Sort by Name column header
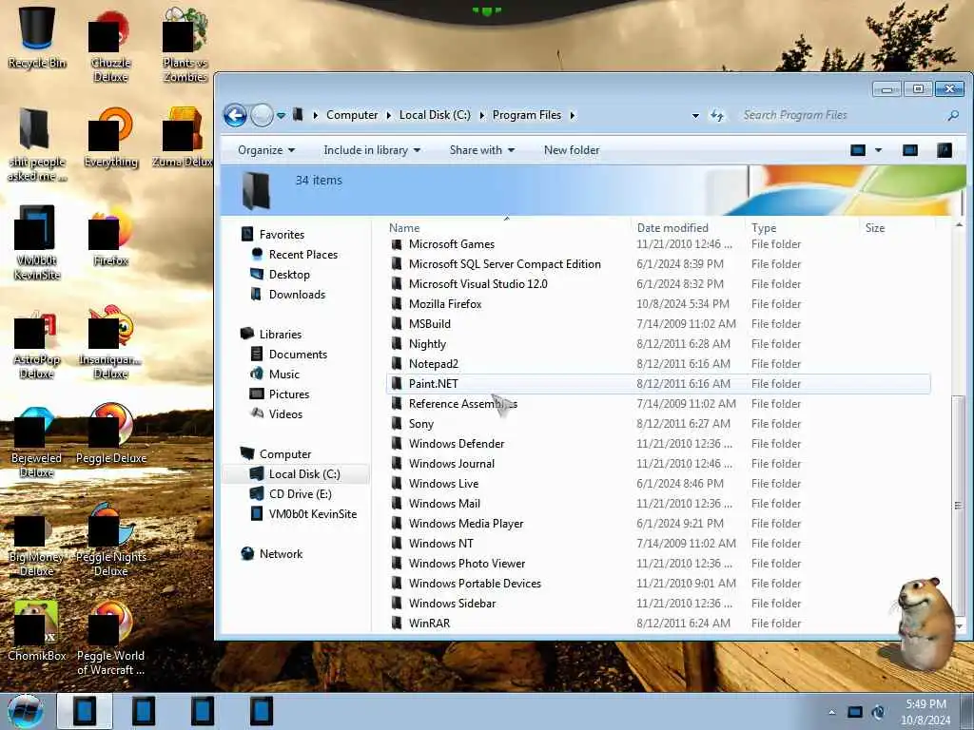974x730 pixels. point(507,228)
